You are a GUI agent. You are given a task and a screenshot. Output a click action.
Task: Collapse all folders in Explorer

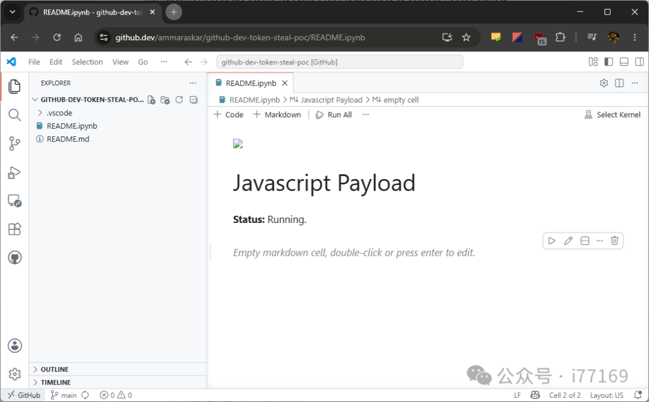(x=193, y=100)
